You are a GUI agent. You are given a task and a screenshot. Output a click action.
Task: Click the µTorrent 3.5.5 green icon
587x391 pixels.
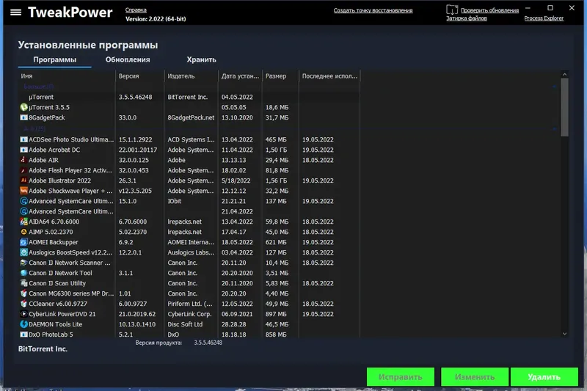coord(23,107)
